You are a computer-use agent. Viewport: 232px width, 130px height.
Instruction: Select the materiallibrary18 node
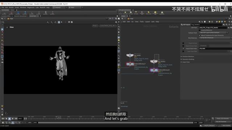[154, 70]
